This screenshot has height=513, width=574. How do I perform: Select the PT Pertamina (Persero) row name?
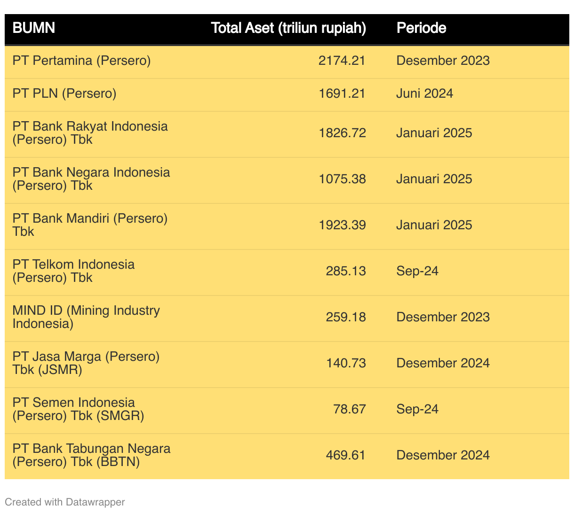82,61
